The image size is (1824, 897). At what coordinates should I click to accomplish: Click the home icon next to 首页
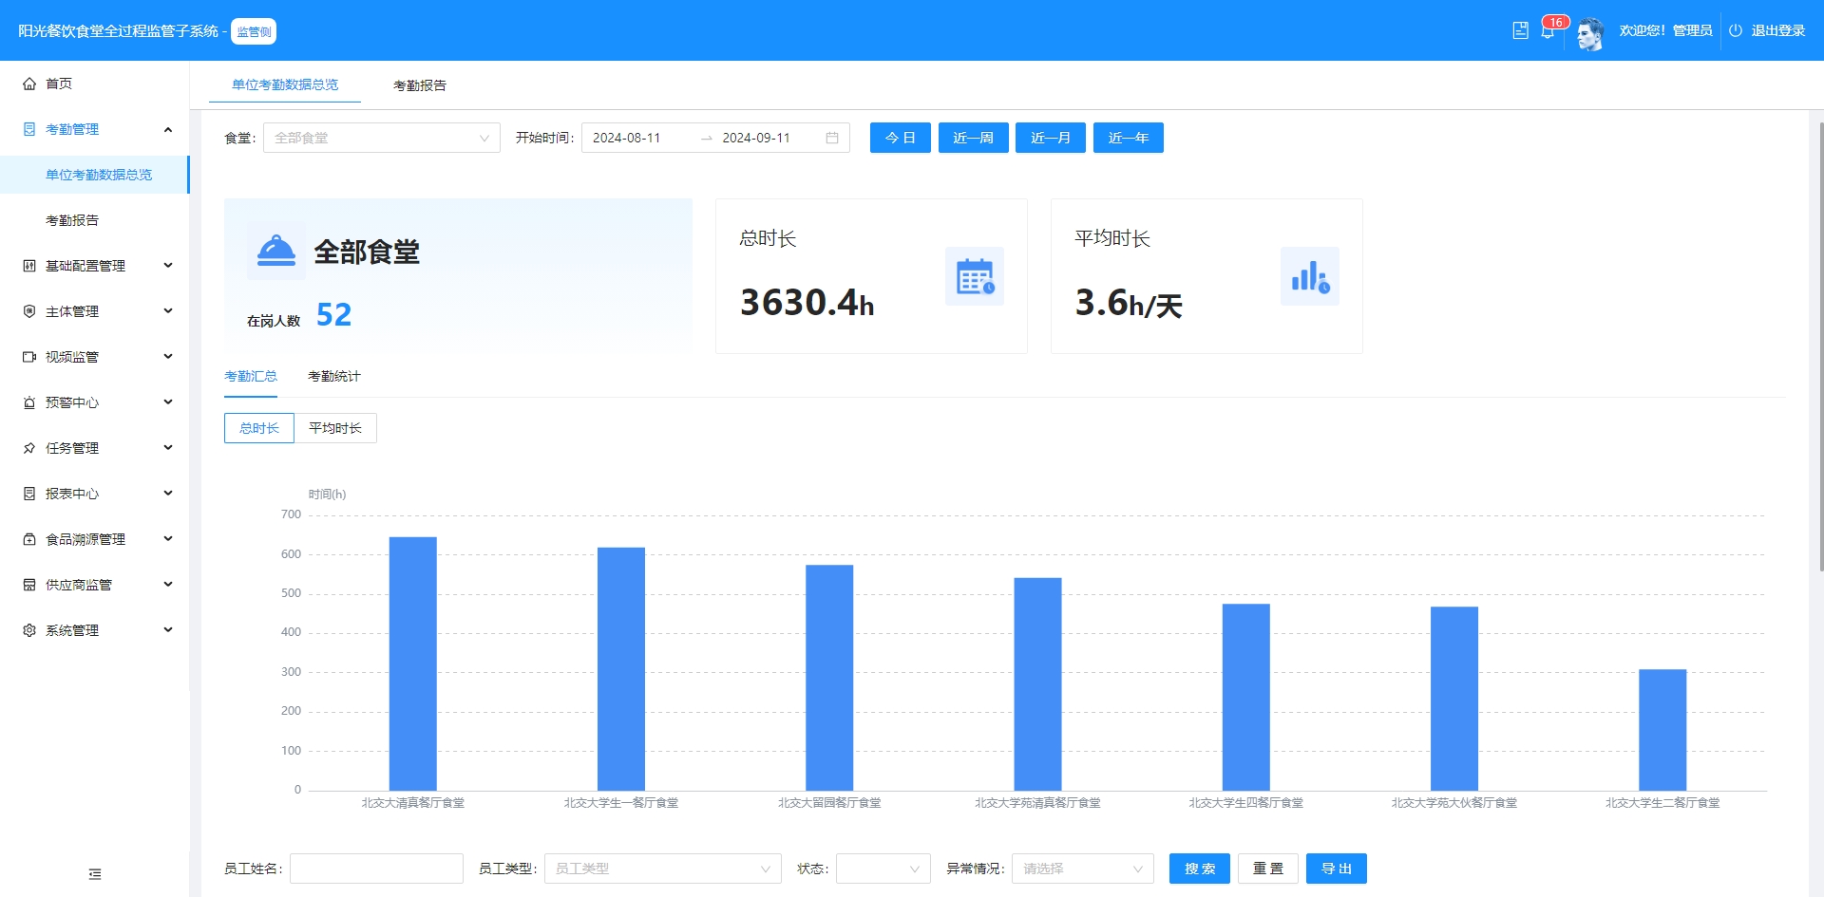29,84
